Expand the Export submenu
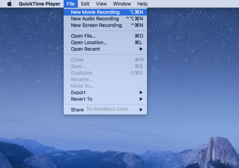239x168 pixels. point(78,93)
